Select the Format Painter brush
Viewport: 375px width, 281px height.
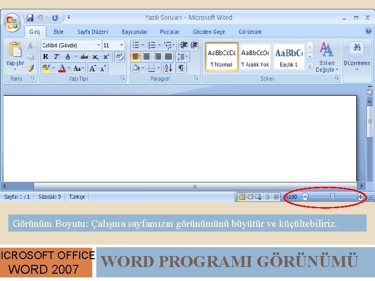click(x=30, y=68)
